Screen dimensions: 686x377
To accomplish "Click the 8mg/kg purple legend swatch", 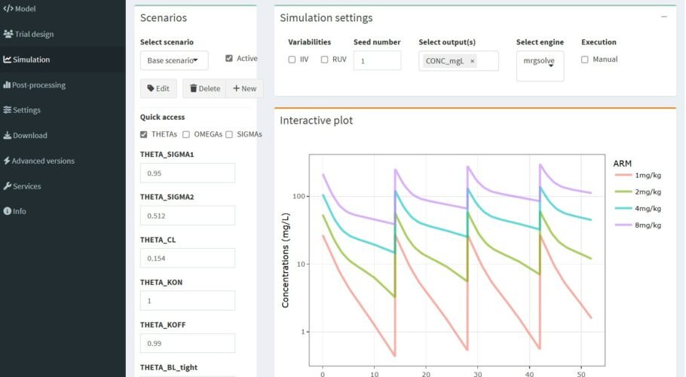I will tap(622, 225).
